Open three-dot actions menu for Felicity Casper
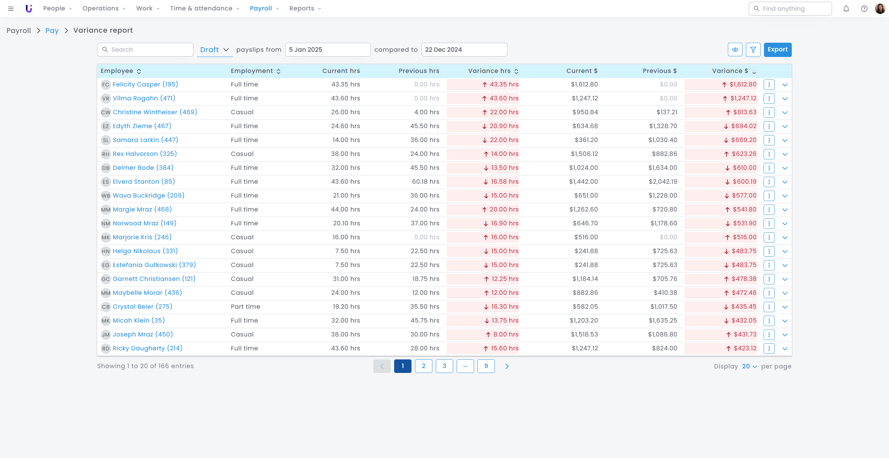The width and height of the screenshot is (889, 458). 769,85
